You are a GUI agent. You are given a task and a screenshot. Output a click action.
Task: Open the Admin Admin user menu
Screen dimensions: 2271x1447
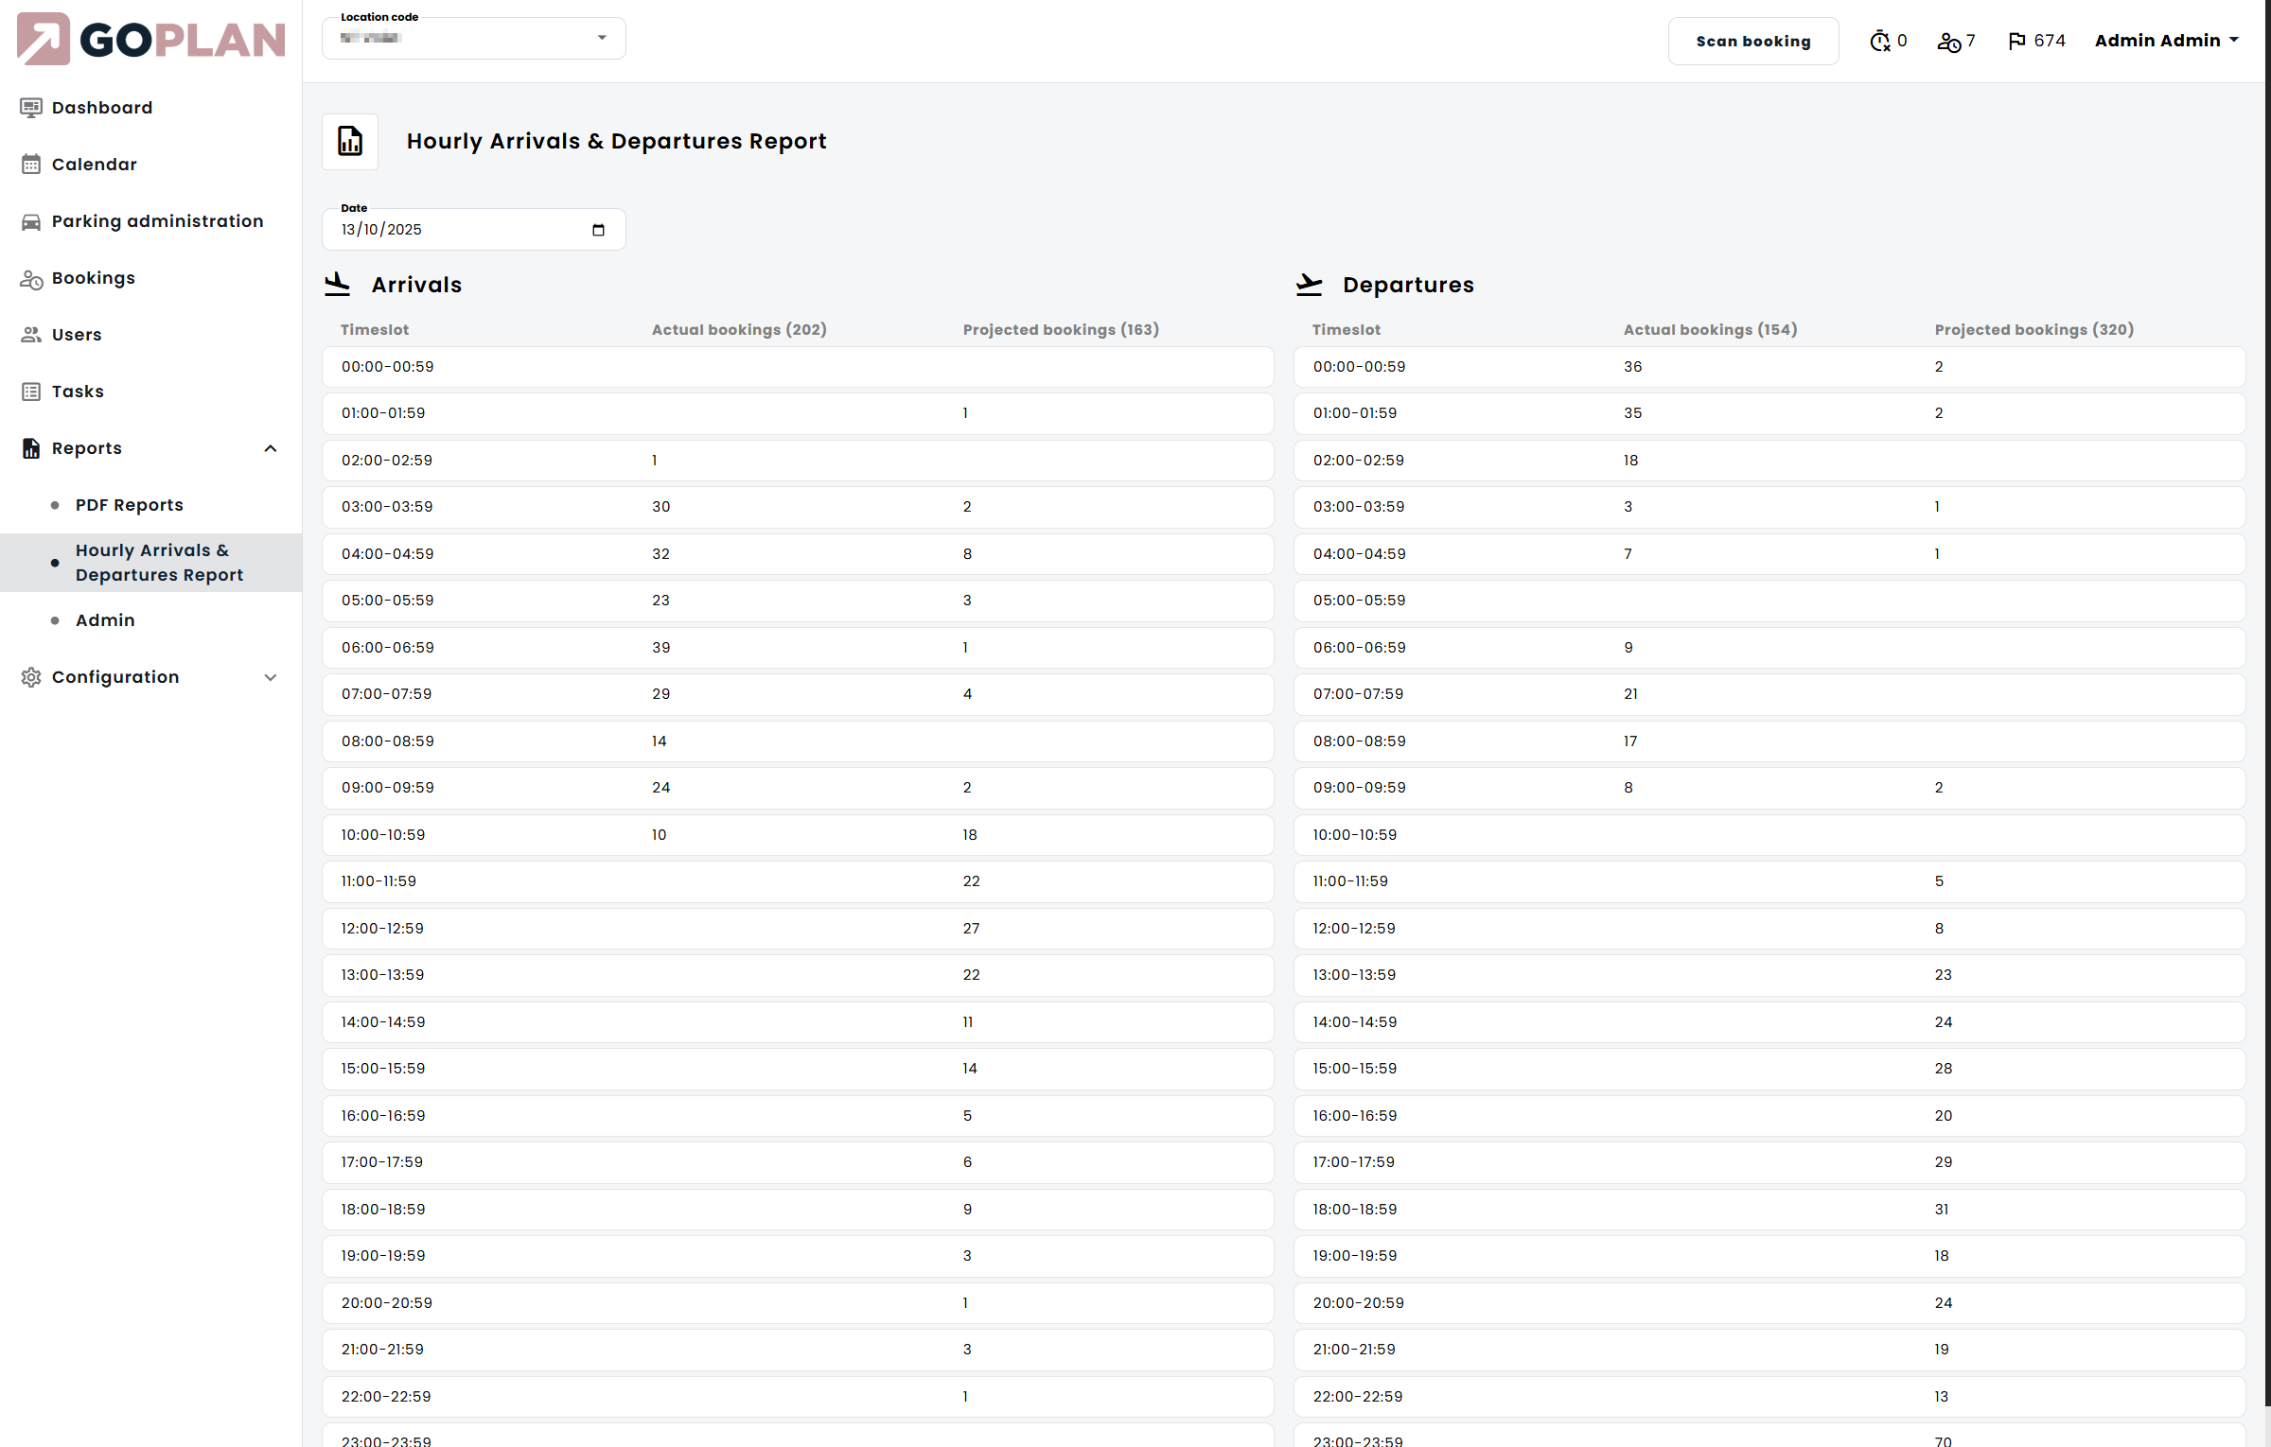pos(2165,41)
